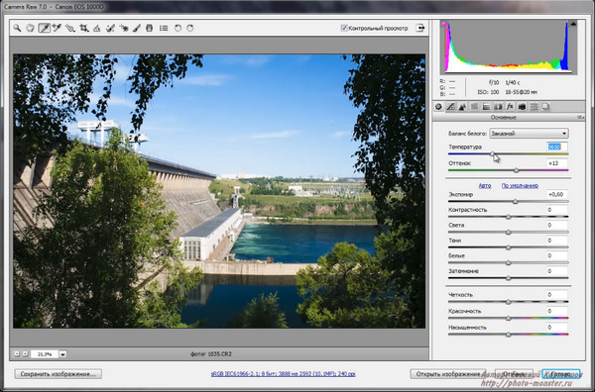Click the Насыщенность value field
This screenshot has height=392, width=595.
(557, 328)
